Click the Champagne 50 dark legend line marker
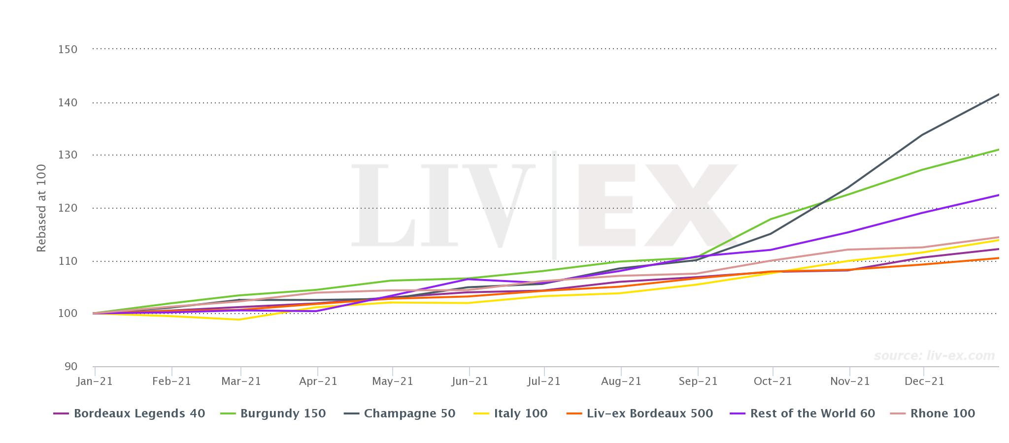 (351, 413)
